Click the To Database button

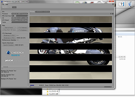coord(22,30)
